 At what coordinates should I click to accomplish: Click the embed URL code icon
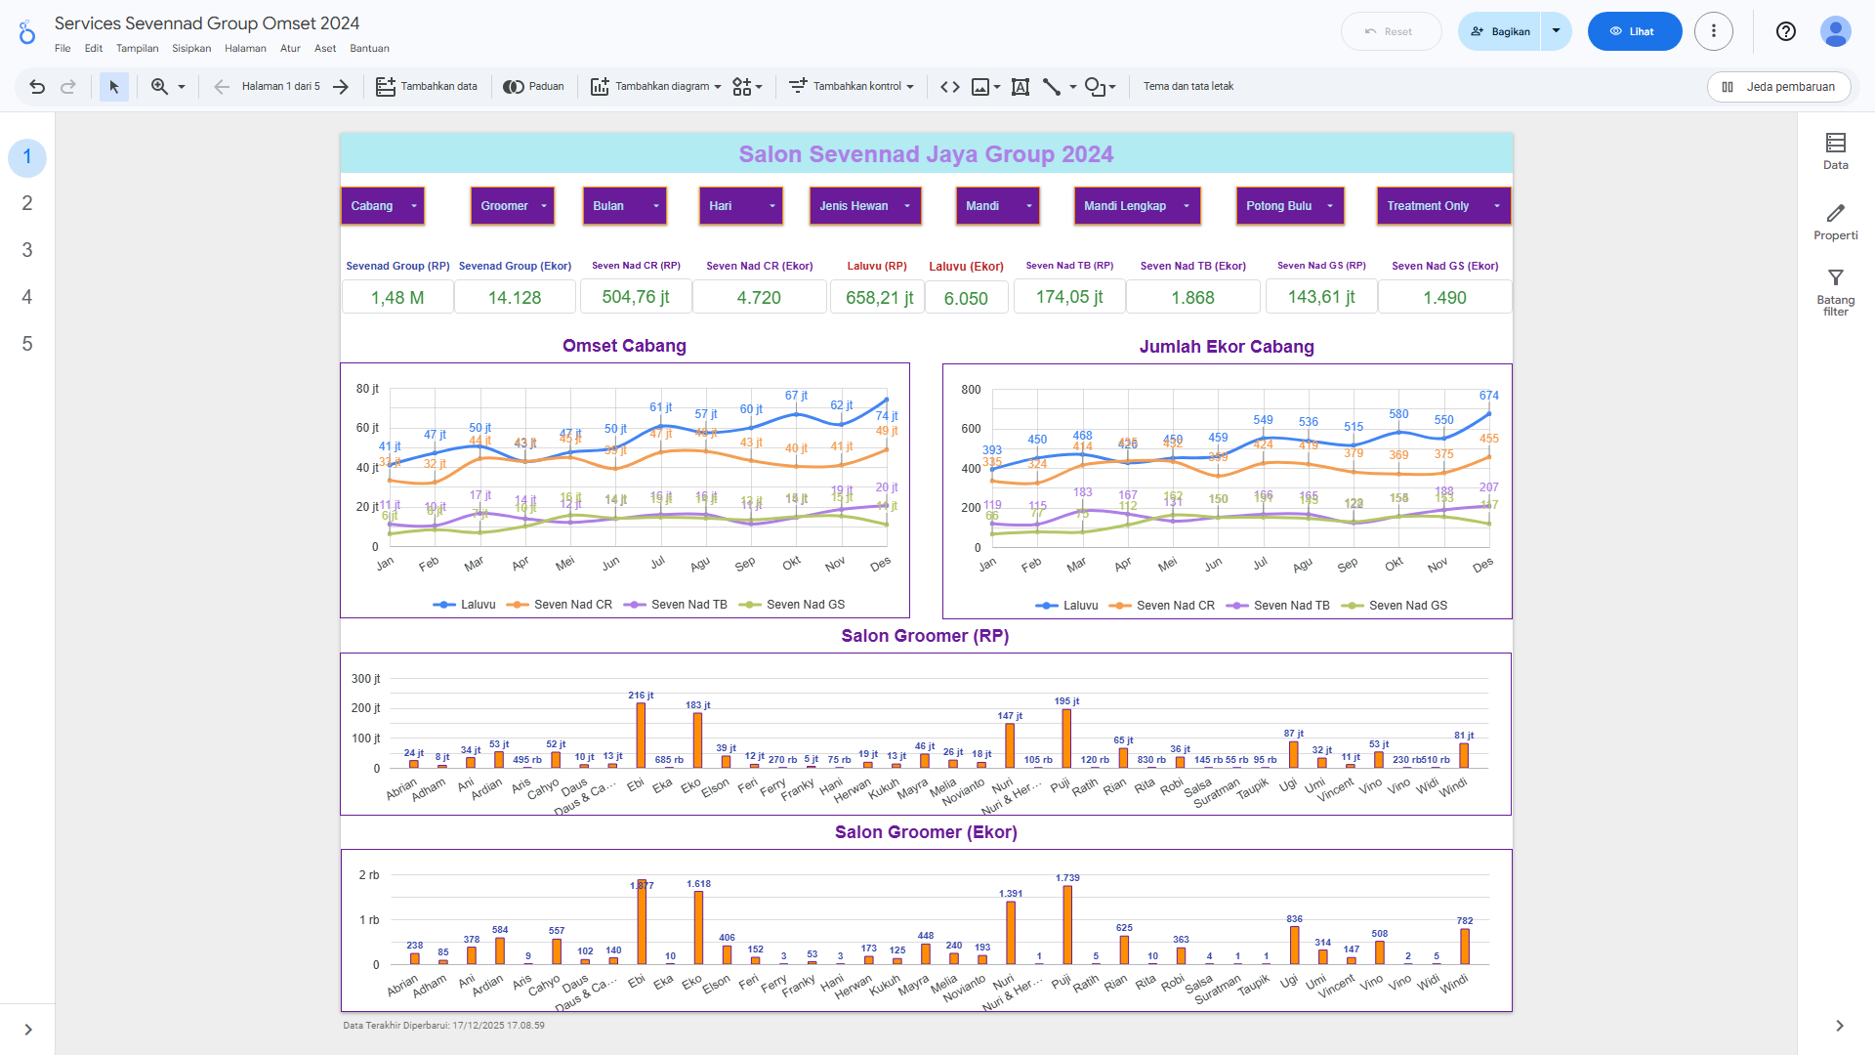point(949,87)
